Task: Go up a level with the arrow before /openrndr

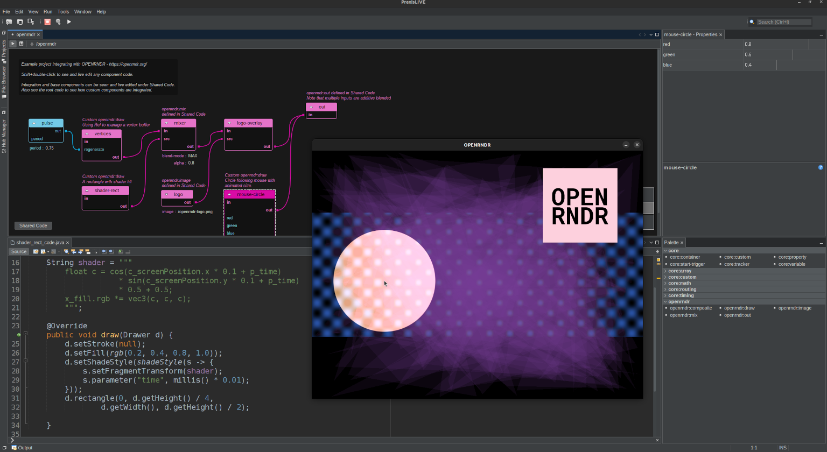Action: coord(32,44)
